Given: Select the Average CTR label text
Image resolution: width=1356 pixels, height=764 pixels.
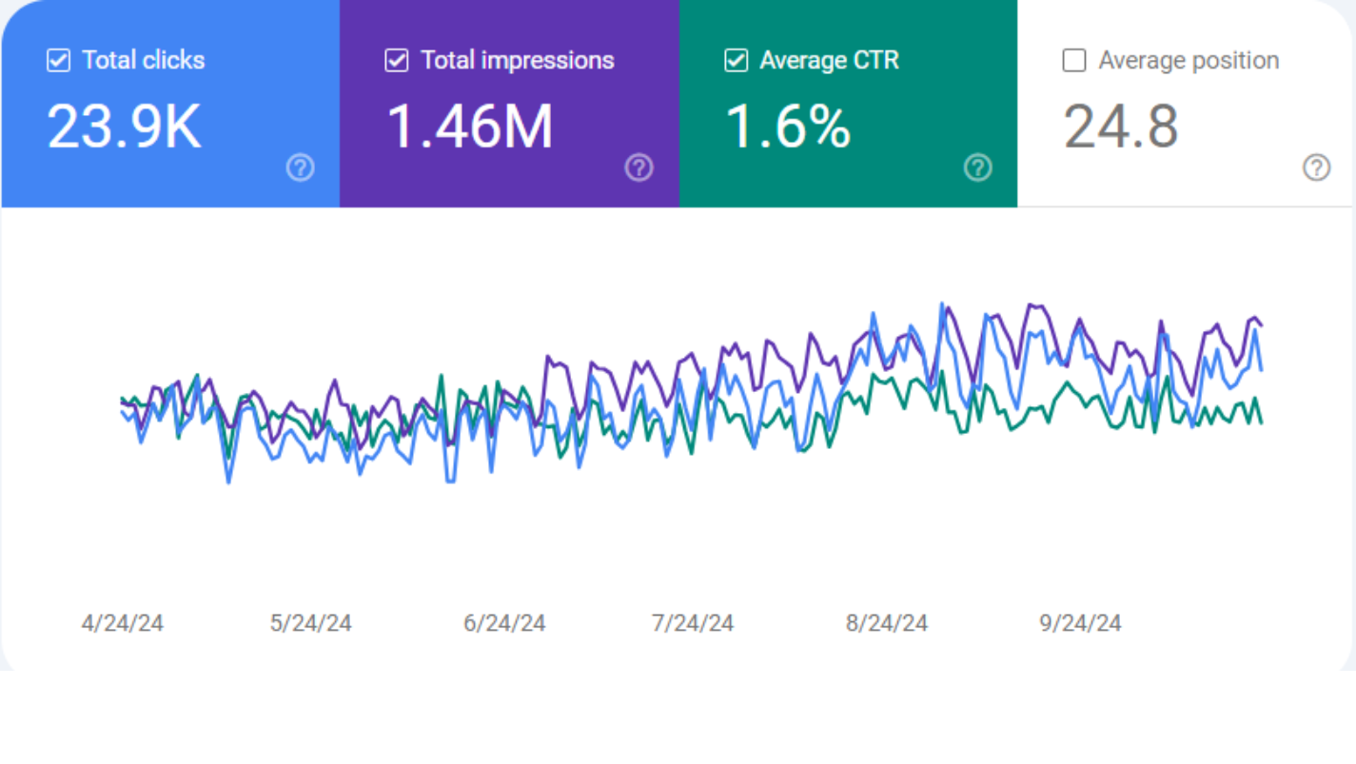Looking at the screenshot, I should [830, 61].
